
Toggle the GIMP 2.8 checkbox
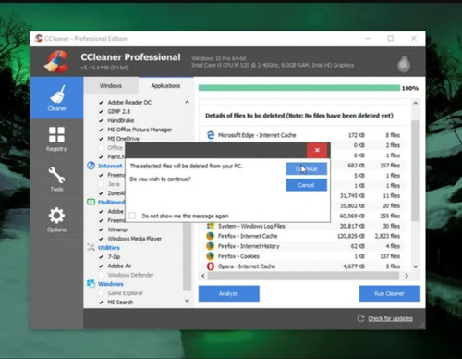click(x=101, y=111)
